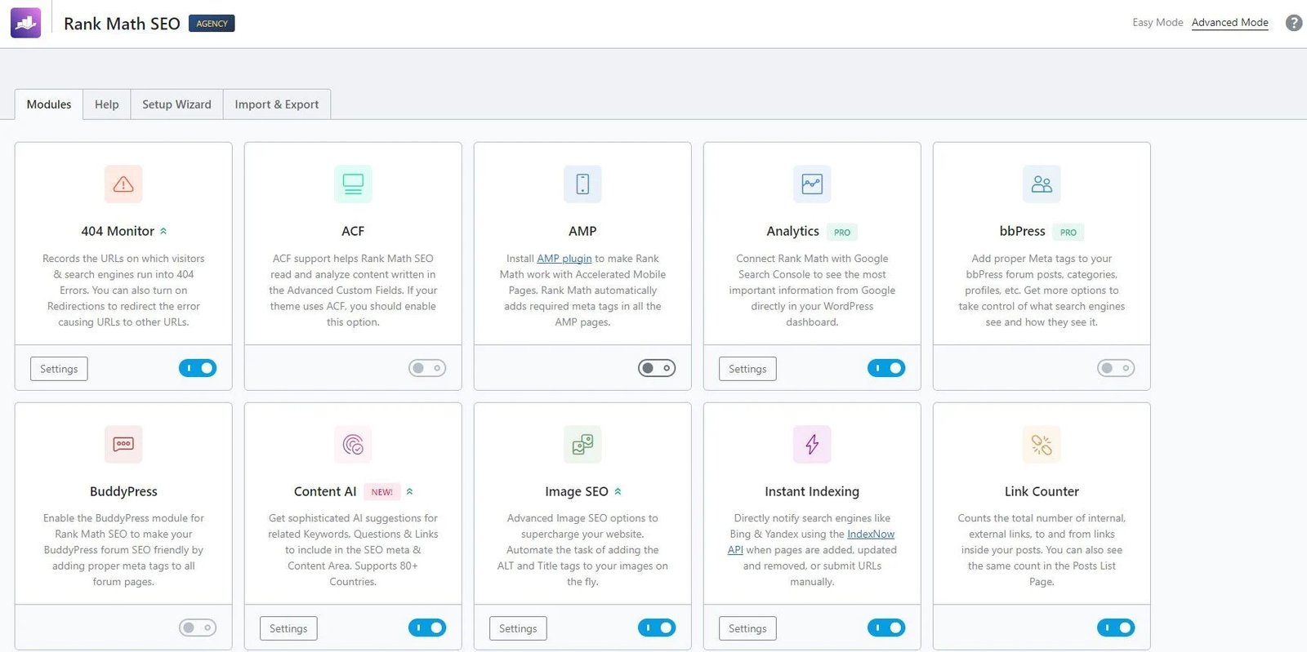Open Content AI Settings button
1307x652 pixels.
288,628
